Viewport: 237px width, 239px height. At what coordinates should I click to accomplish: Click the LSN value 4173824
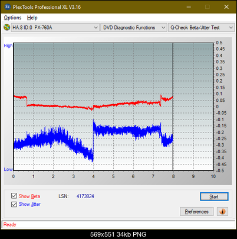tap(85, 196)
